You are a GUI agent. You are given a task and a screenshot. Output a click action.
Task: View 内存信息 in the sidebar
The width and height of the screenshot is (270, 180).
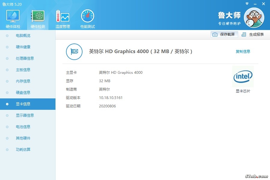pos(23,81)
